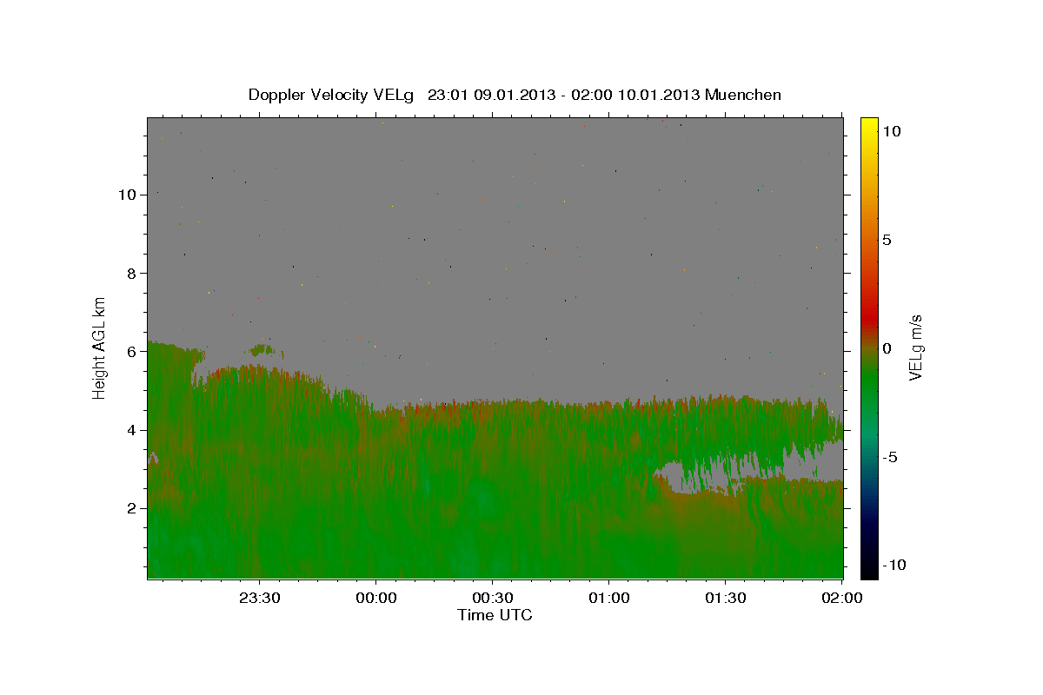1043x695 pixels.
Task: Click the small isolated echo near 6 km
Action: click(261, 350)
